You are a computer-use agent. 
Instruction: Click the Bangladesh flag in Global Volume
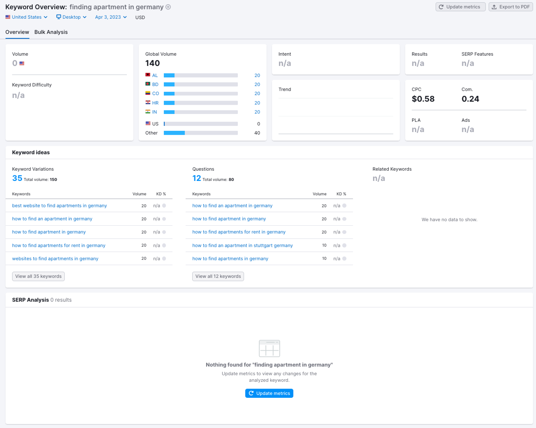147,84
